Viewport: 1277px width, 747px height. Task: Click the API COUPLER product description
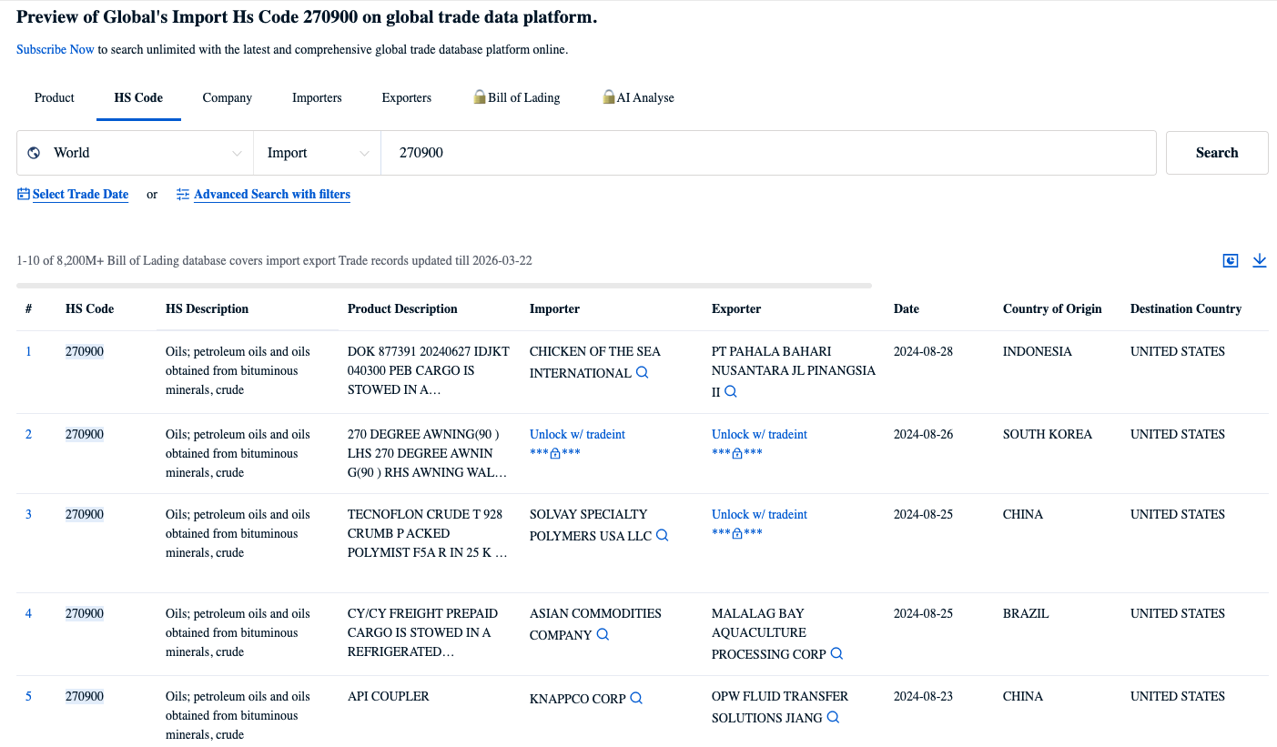coord(388,696)
